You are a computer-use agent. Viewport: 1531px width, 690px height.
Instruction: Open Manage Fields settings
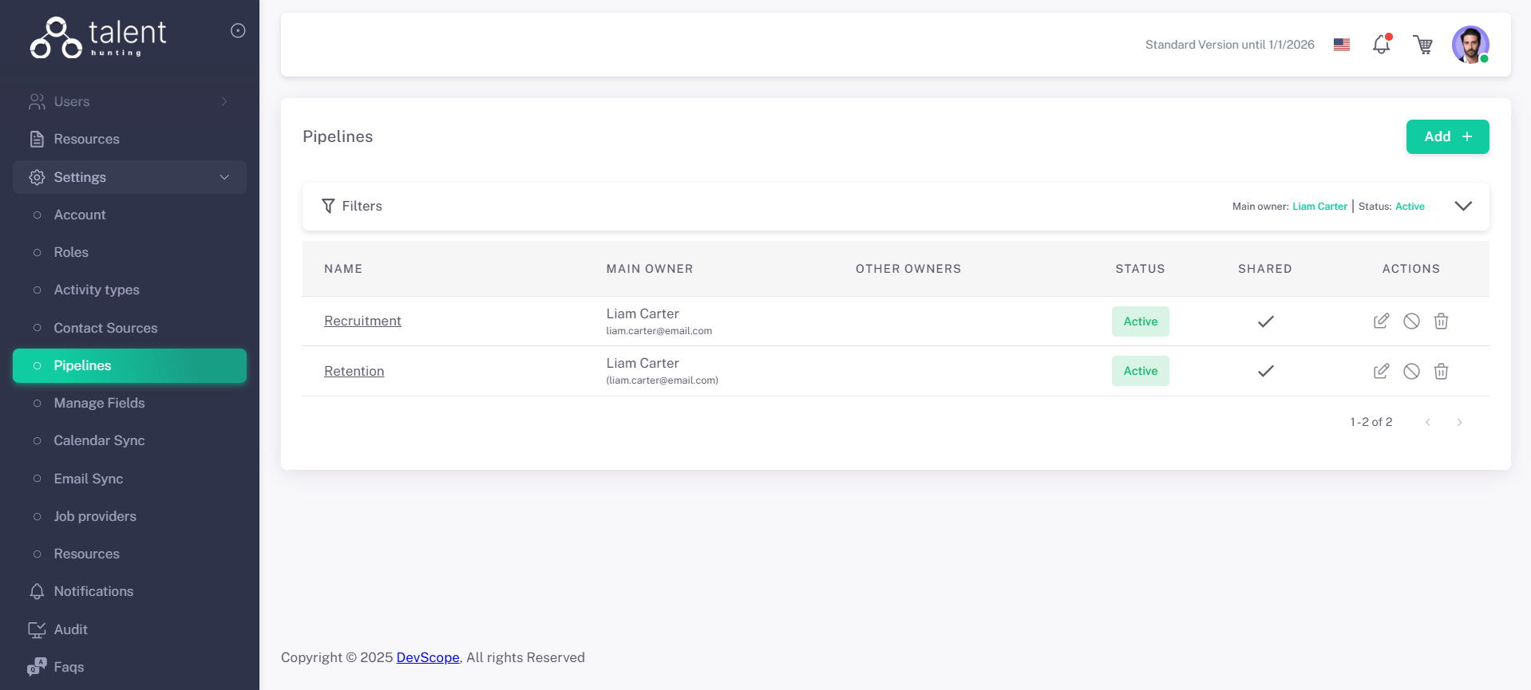(99, 403)
